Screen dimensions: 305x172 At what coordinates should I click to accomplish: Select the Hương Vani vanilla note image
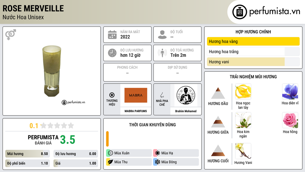243,151
